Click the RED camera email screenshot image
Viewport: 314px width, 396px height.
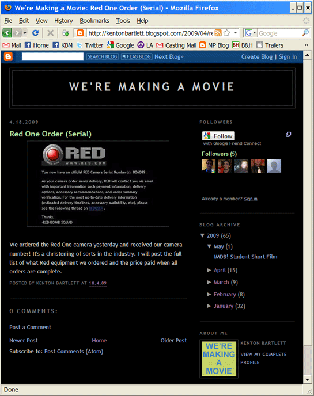click(x=98, y=184)
